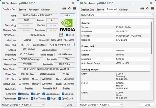This screenshot has width=156, height=108.
Task: Open the NVIDIA BIOS dropdown
Action: pos(117,15)
